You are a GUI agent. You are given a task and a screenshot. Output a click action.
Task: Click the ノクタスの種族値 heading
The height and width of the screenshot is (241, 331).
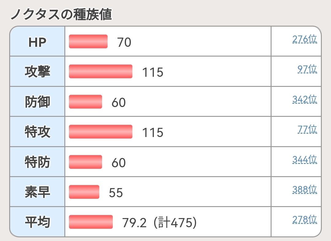(x=61, y=14)
